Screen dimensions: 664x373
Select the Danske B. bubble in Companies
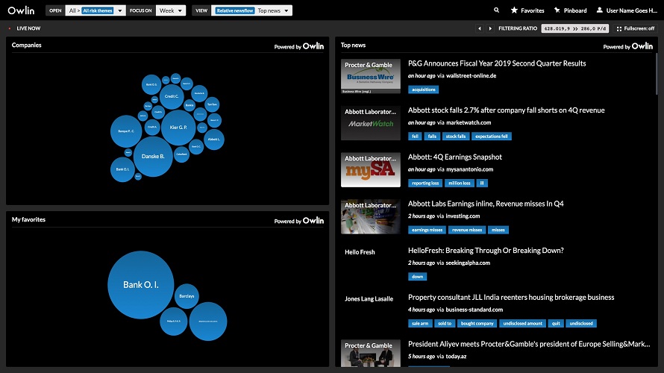pyautogui.click(x=153, y=156)
